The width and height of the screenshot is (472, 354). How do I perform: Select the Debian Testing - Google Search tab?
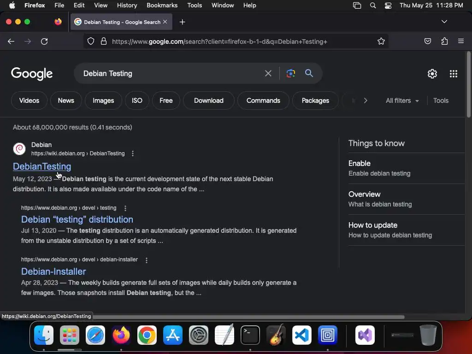(121, 22)
